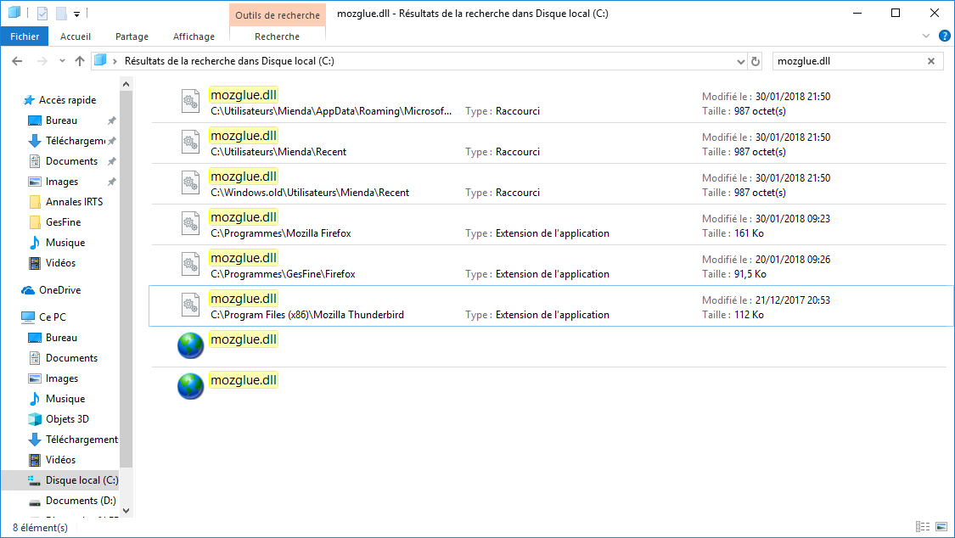This screenshot has height=538, width=955.
Task: Open the address bar history dropdown
Action: [x=740, y=61]
